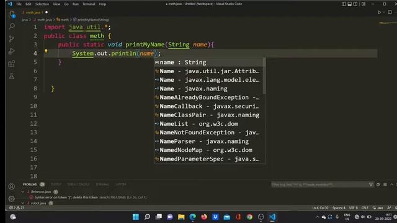Open the Accounts menu icon
The height and width of the screenshot is (223, 397).
[12, 186]
